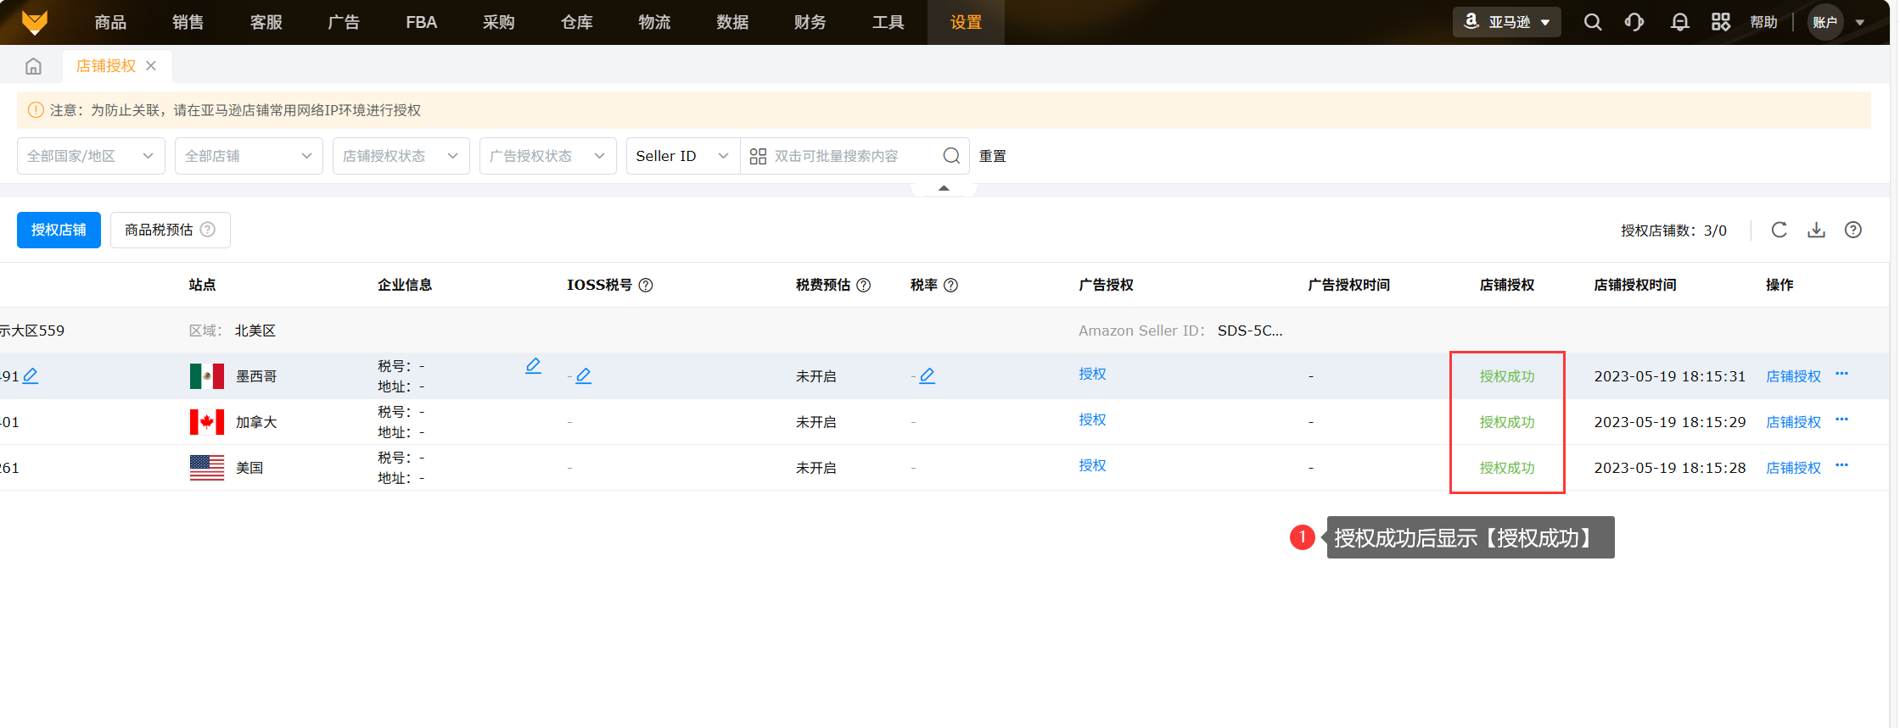Image resolution: width=1900 pixels, height=728 pixels.
Task: Click 授权 ad link for Canada row
Action: [1092, 420]
